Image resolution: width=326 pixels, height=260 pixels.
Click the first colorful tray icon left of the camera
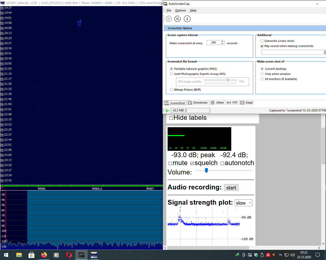click(238, 255)
